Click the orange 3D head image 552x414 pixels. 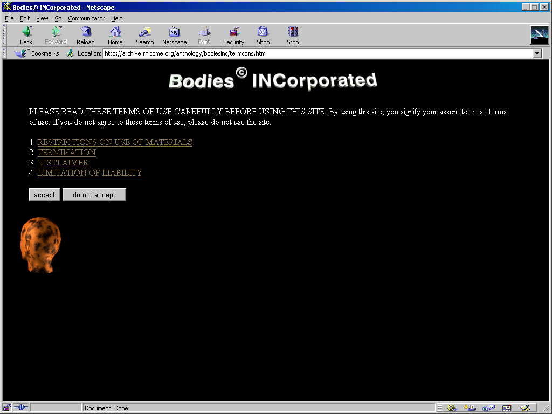point(40,245)
